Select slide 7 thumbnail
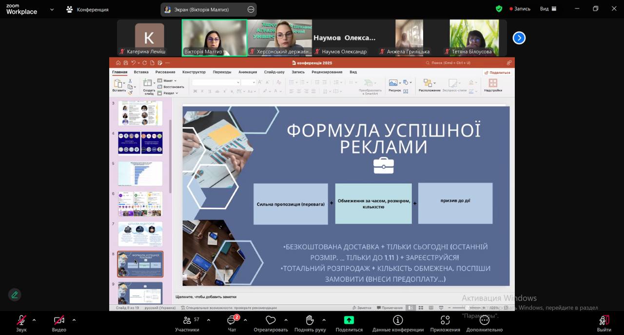Viewport: 624px width, 335px height. pos(140,234)
